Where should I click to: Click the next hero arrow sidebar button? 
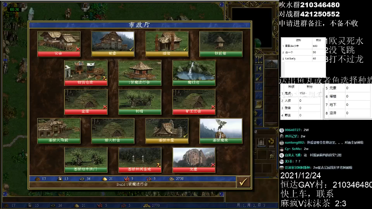coord(259,68)
